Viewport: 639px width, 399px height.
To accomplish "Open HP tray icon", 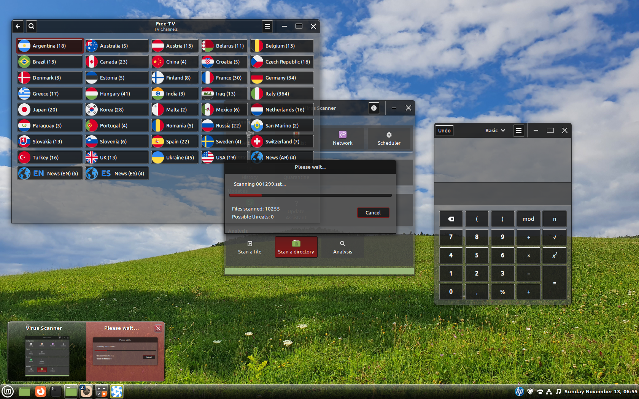I will coord(520,391).
